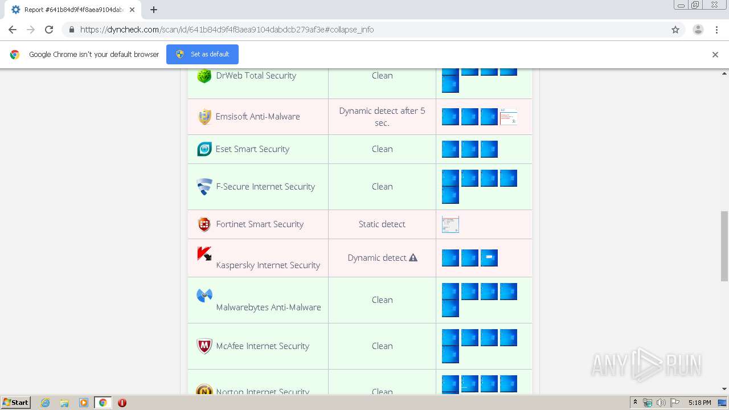This screenshot has height=410, width=729.
Task: Click the action center flag tray icon
Action: pyautogui.click(x=674, y=403)
